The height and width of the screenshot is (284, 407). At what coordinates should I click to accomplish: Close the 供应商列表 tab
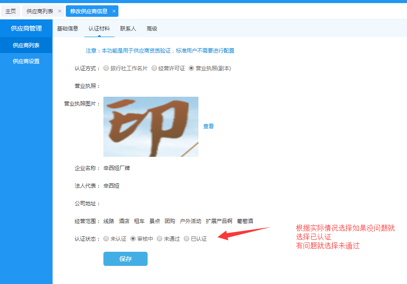click(x=60, y=11)
